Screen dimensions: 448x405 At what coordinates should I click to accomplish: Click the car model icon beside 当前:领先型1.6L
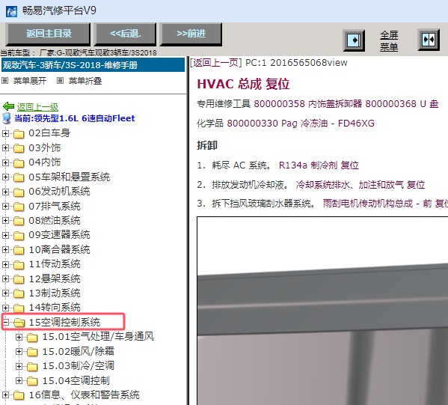click(6, 118)
